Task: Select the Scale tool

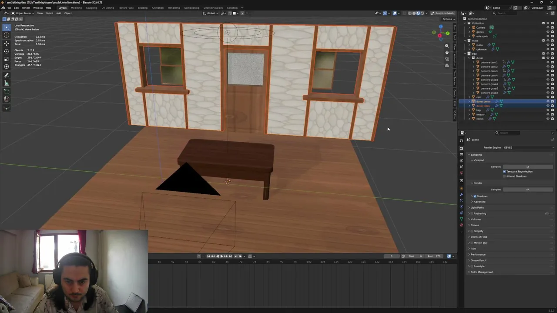Action: point(7,59)
